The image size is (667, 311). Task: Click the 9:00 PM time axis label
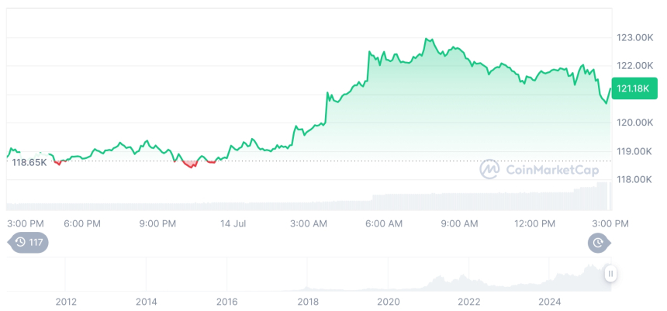157,223
